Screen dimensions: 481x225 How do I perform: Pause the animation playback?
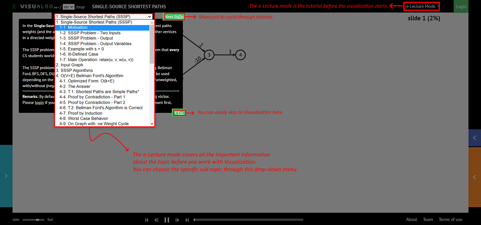coord(167,220)
